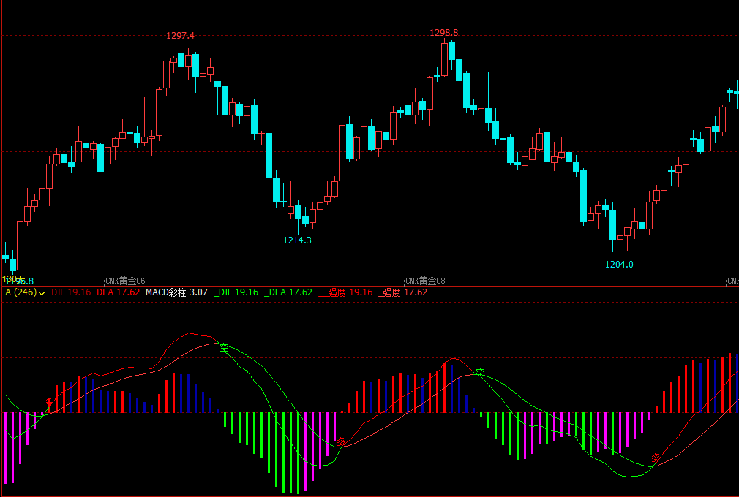739x497 pixels.
Task: Click the green _DIF 19.16 value
Action: tap(236, 292)
